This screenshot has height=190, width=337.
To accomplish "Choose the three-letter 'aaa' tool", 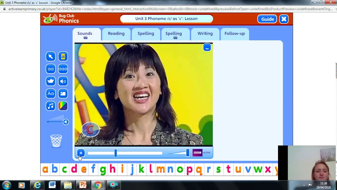I will pos(63,69).
